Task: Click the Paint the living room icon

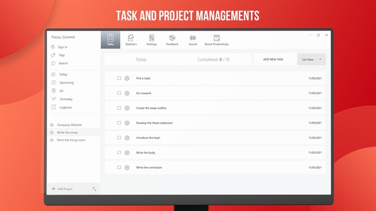Action: [52, 140]
